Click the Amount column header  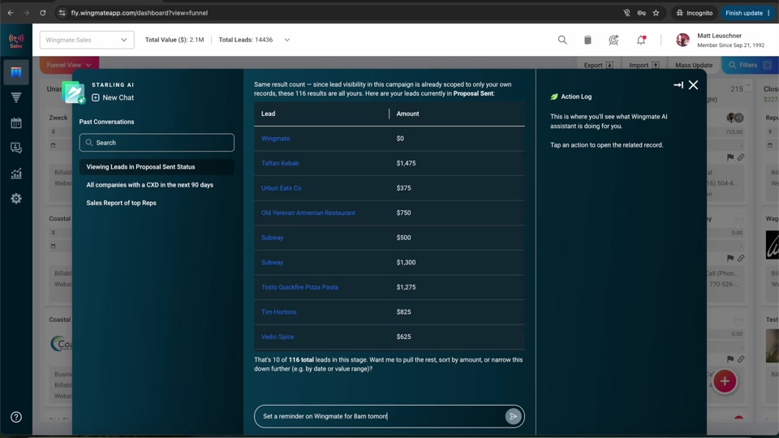(x=407, y=114)
